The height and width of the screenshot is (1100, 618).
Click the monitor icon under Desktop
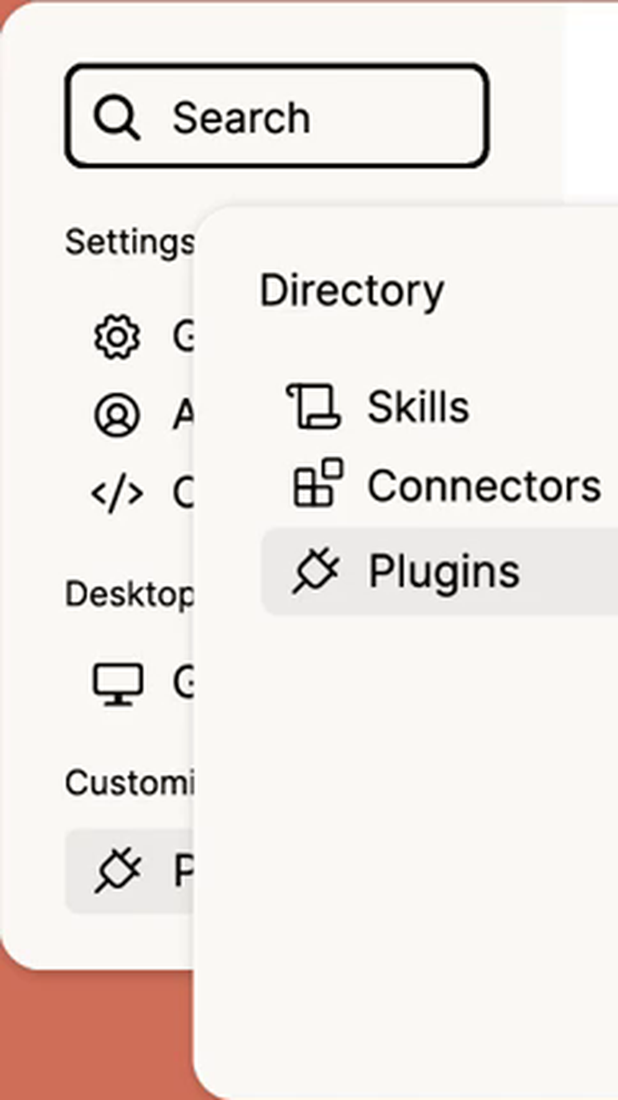pyautogui.click(x=118, y=684)
